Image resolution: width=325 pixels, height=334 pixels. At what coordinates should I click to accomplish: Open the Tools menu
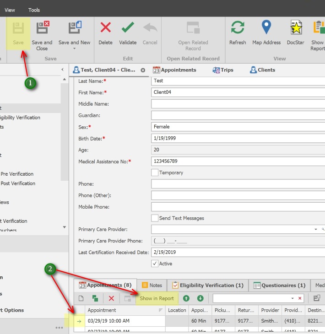(x=34, y=10)
